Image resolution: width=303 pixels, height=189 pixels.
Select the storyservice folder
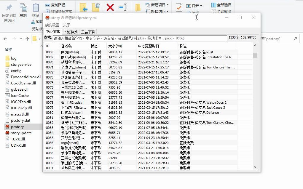click(x=18, y=64)
